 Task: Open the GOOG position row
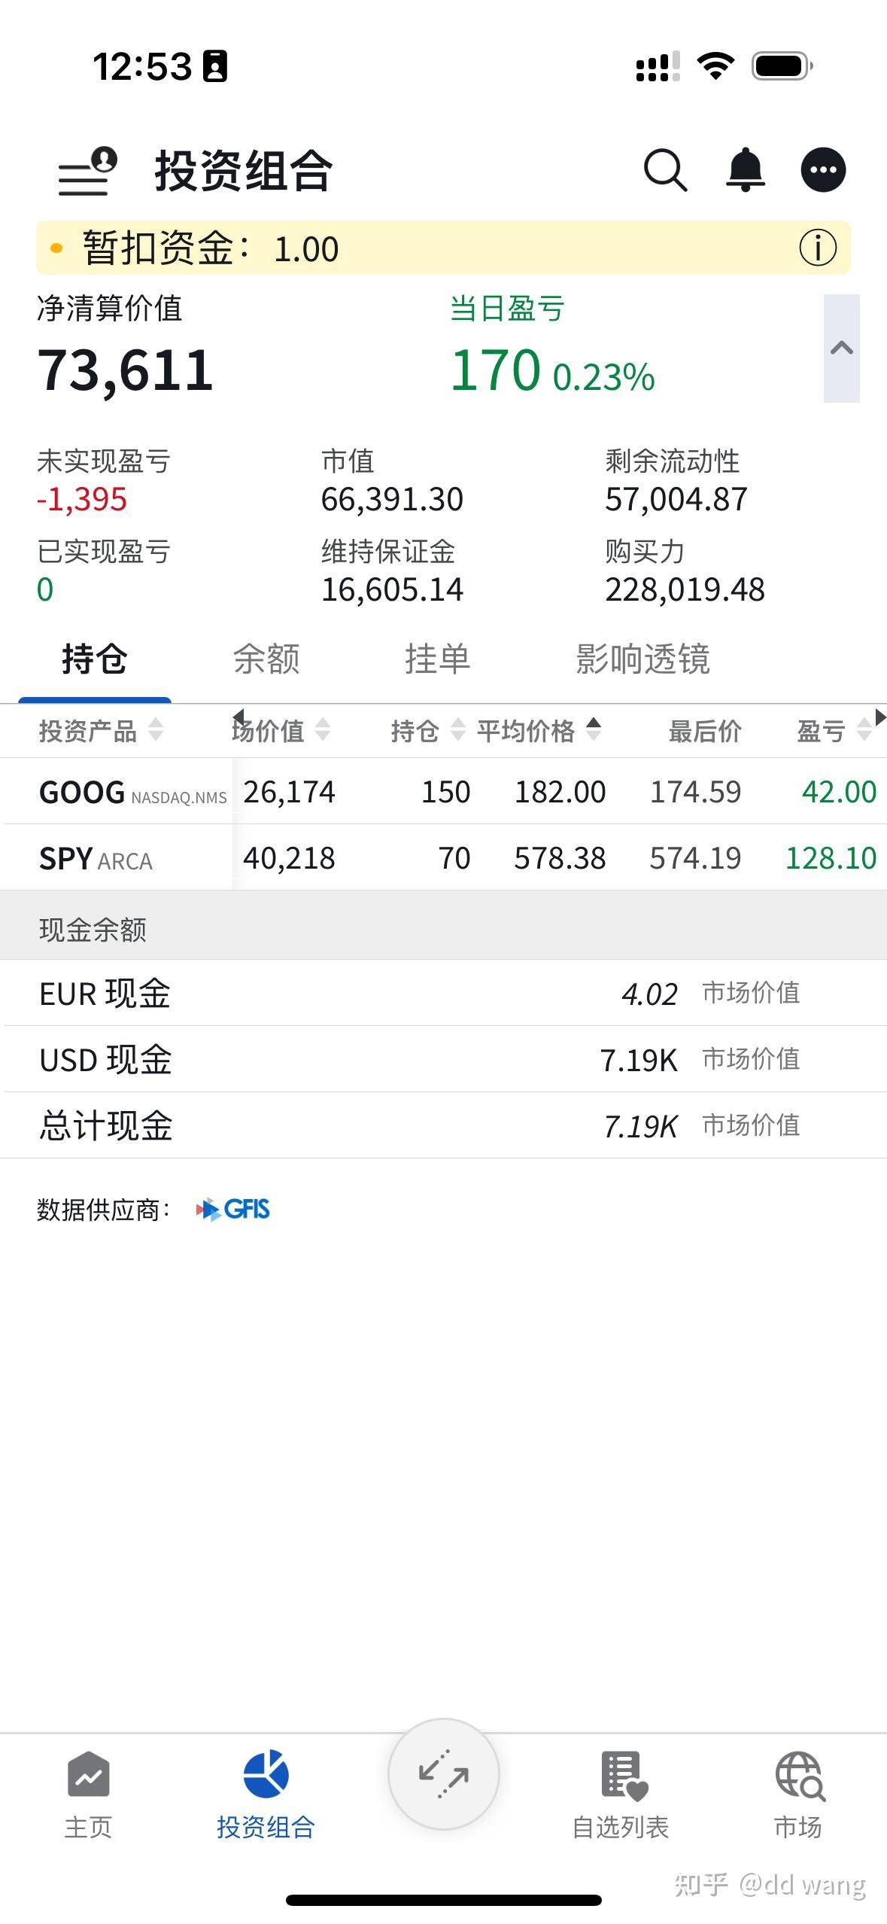pos(443,791)
